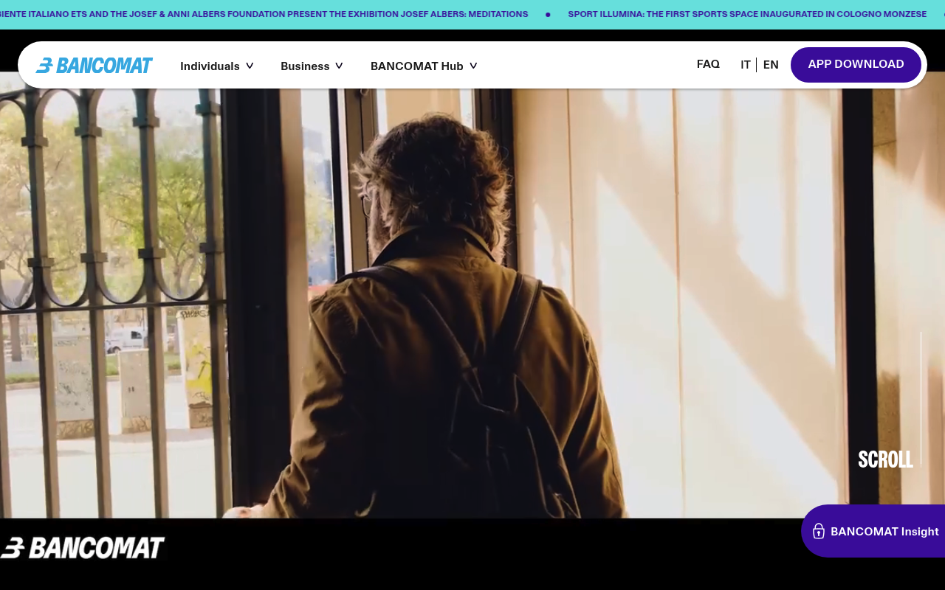Click the SCROLL indicator text
The height and width of the screenshot is (590, 945).
tap(885, 459)
